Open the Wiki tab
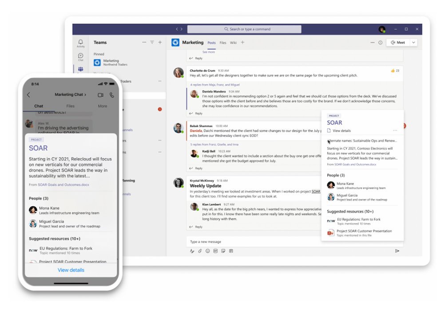The image size is (444, 309). pyautogui.click(x=234, y=43)
